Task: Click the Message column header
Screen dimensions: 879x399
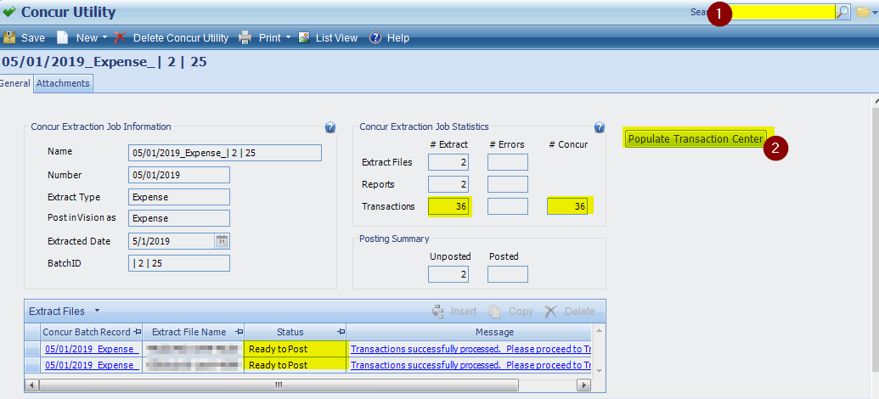Action: pos(469,332)
